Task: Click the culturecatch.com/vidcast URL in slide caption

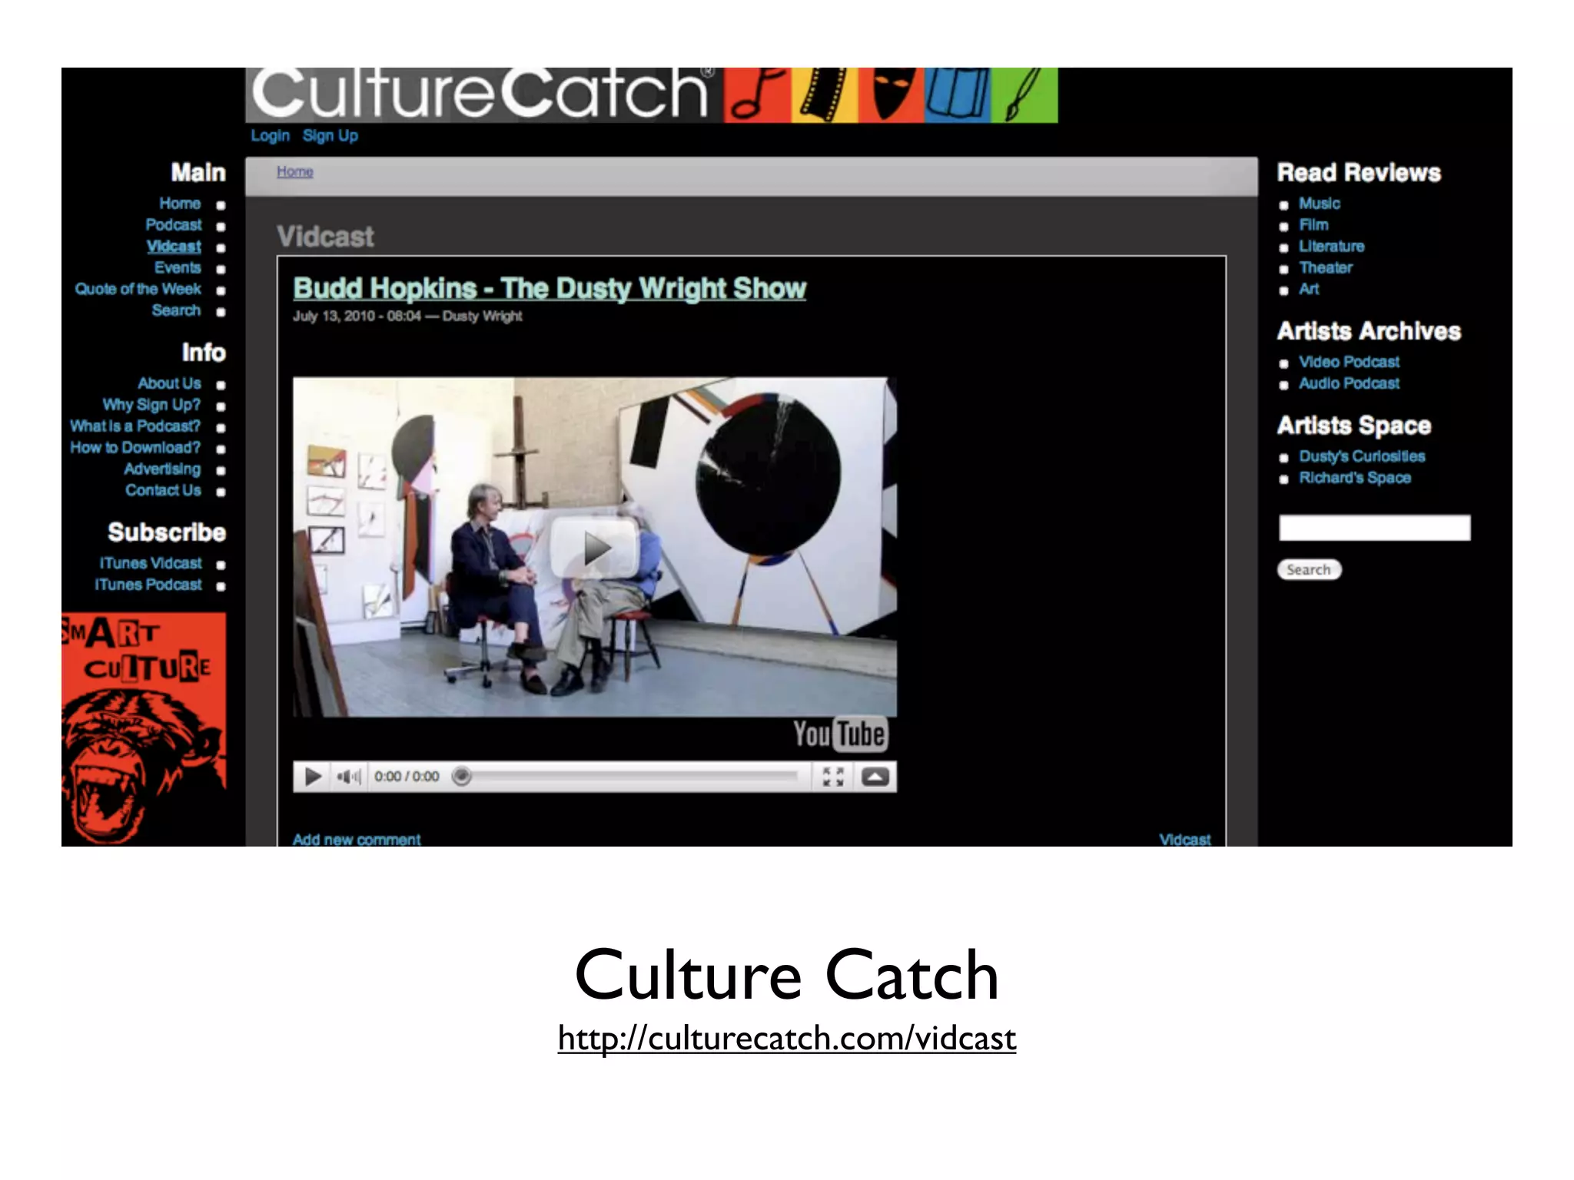Action: (x=787, y=1038)
